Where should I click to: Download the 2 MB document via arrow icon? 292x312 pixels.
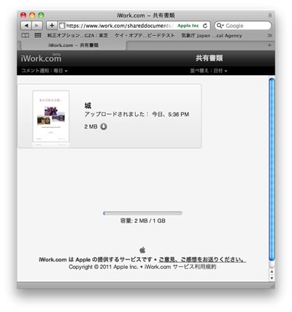[104, 126]
